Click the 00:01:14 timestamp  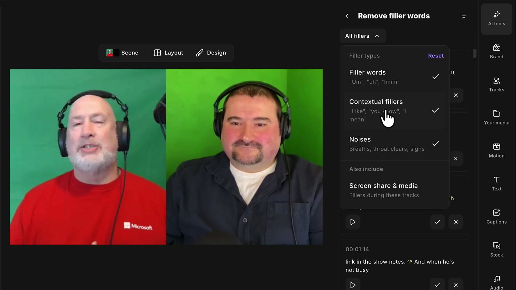357,249
